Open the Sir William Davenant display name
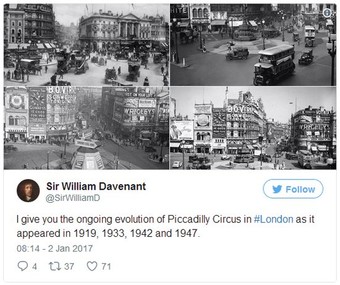The image size is (340, 285). pyautogui.click(x=96, y=186)
